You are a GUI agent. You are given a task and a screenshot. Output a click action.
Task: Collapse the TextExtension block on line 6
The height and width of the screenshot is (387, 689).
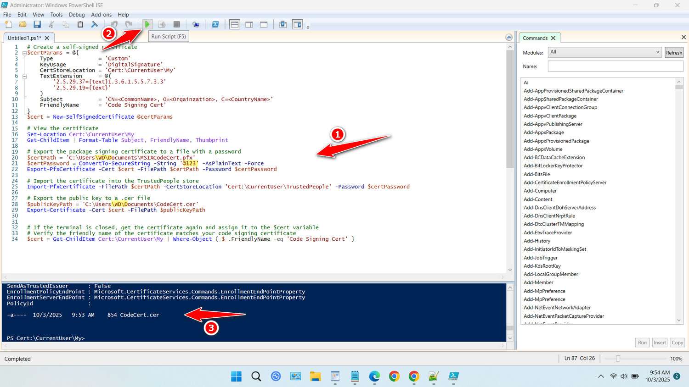pyautogui.click(x=24, y=76)
